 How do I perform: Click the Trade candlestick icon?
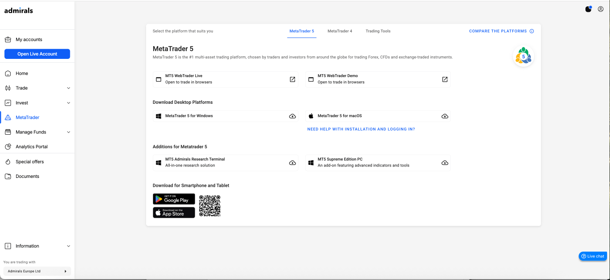pos(8,88)
